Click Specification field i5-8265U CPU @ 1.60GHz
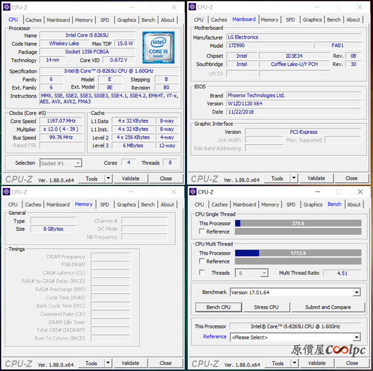 pyautogui.click(x=109, y=71)
